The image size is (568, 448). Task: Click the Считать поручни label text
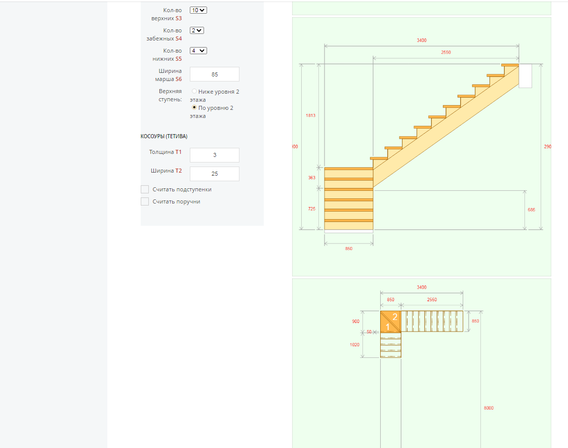176,202
